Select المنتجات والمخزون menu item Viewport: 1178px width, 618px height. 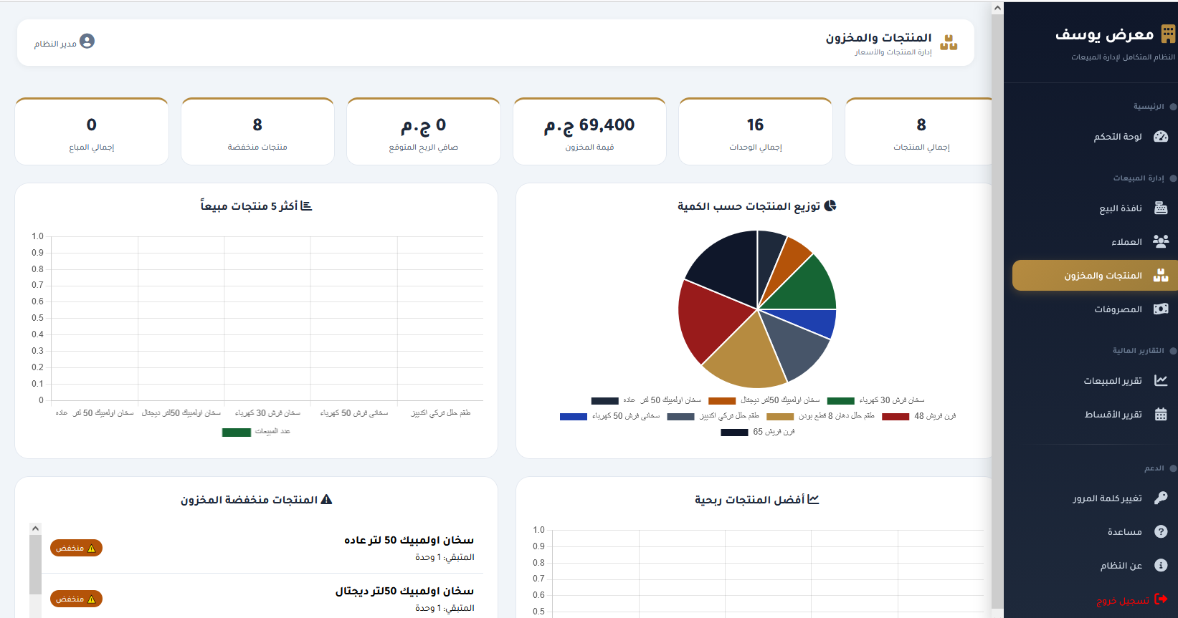1095,276
